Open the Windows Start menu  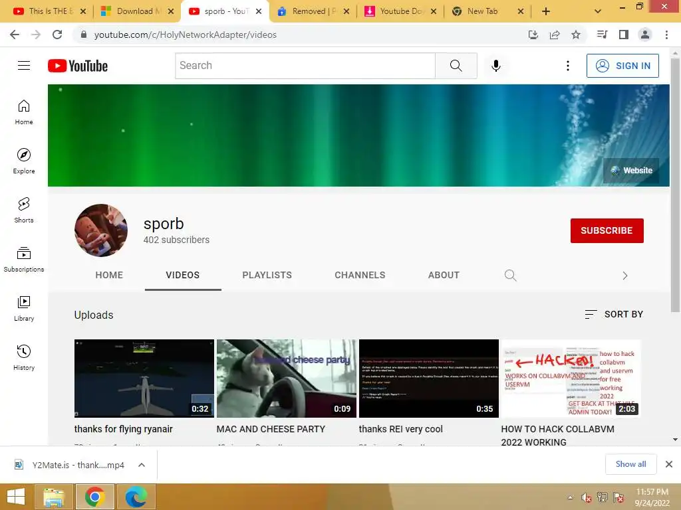16,497
